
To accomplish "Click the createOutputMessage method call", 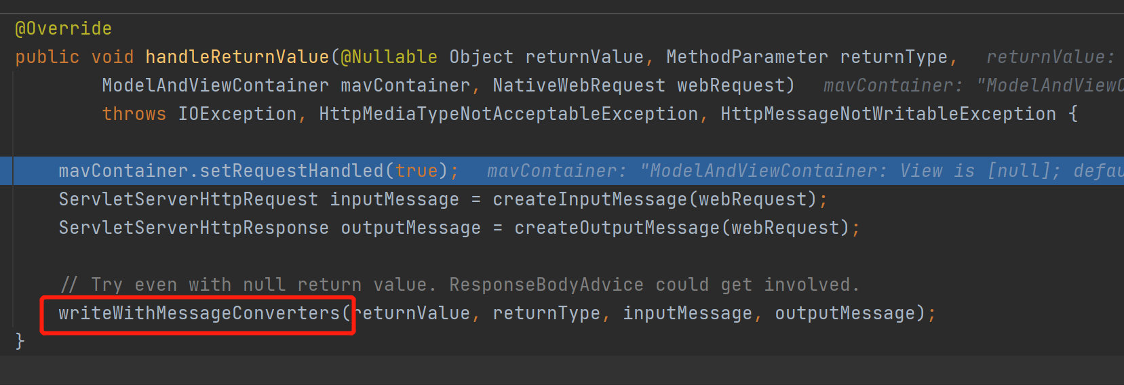I will coord(617,228).
